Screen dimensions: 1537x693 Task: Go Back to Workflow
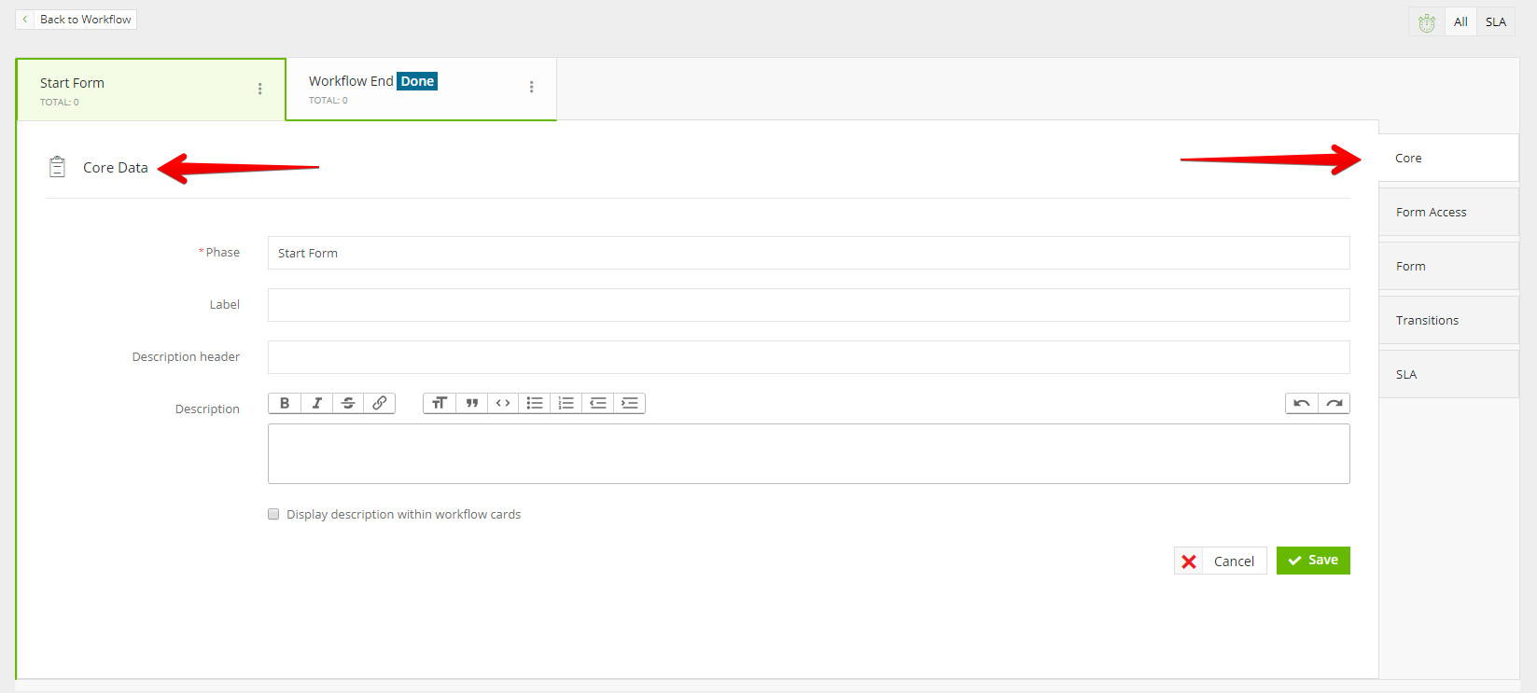tap(77, 20)
